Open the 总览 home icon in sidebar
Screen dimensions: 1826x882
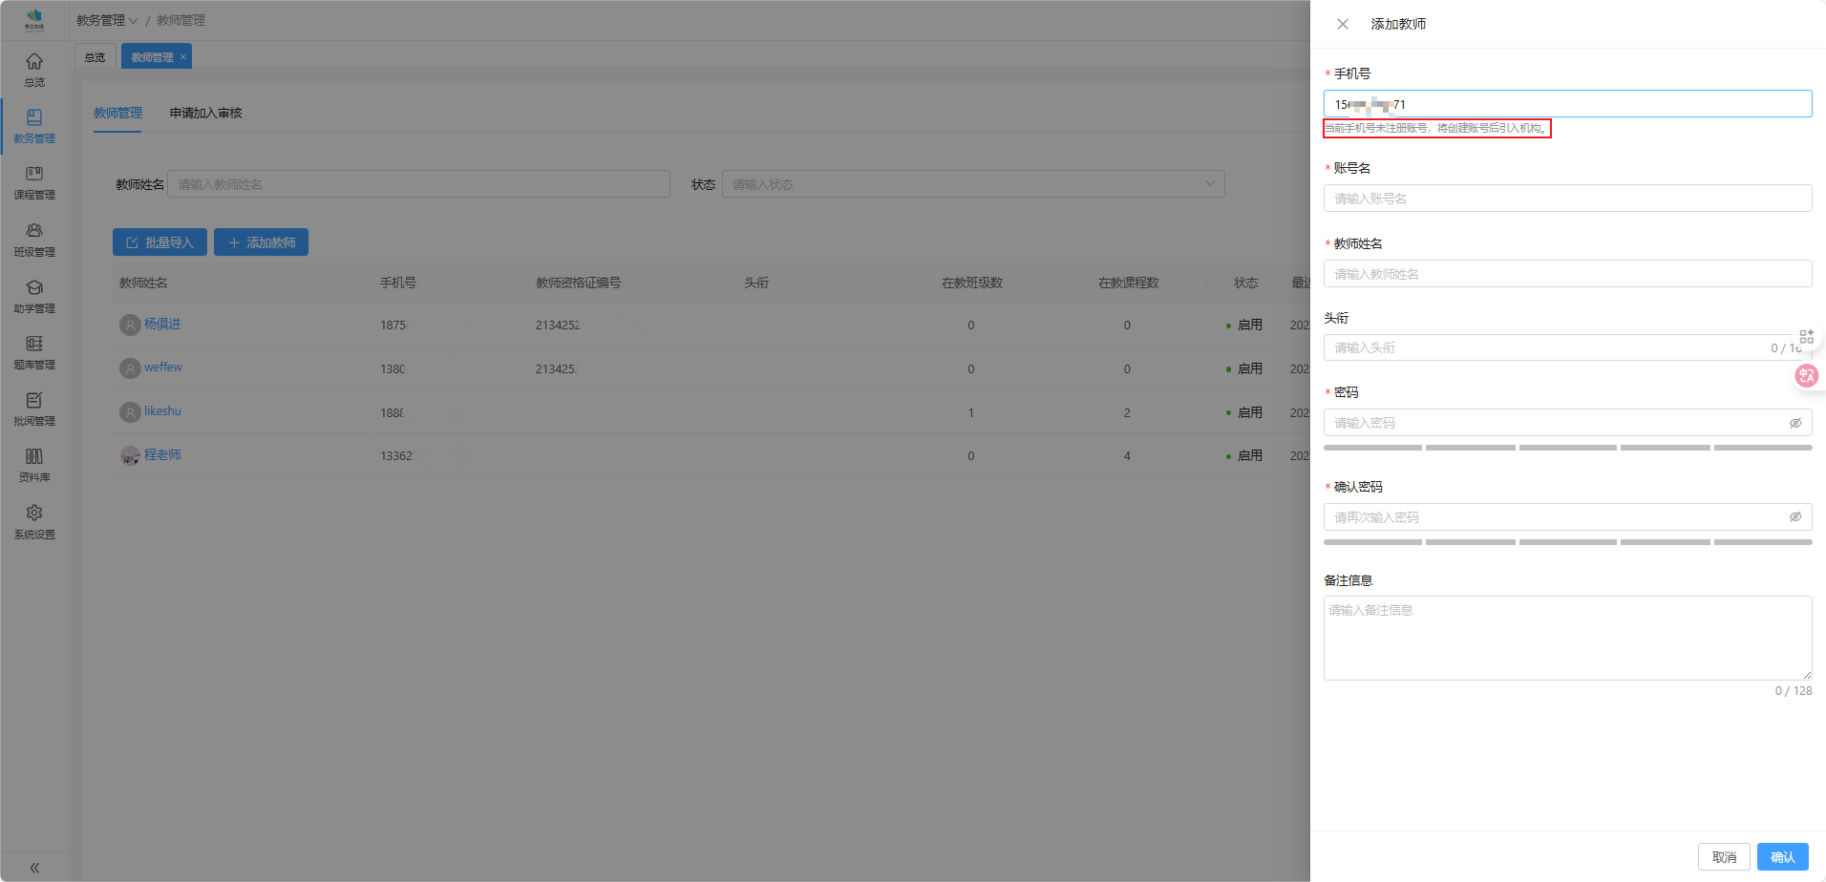[x=34, y=63]
